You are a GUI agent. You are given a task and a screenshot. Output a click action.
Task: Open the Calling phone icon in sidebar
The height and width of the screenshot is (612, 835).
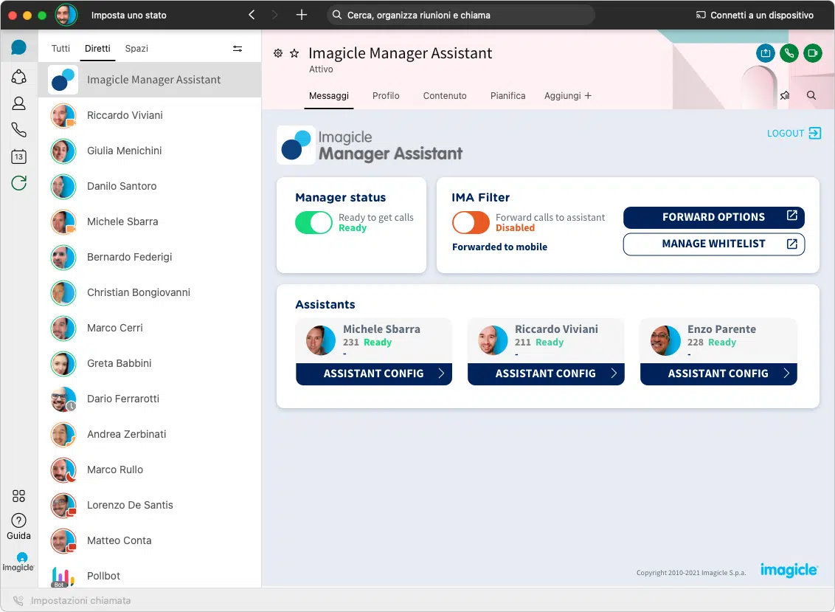19,130
